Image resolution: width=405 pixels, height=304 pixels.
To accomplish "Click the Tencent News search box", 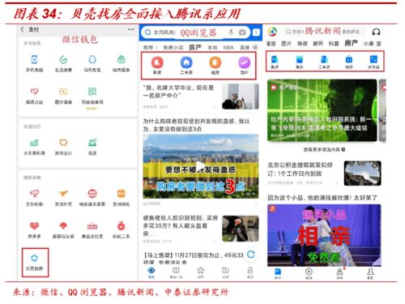I will (323, 32).
